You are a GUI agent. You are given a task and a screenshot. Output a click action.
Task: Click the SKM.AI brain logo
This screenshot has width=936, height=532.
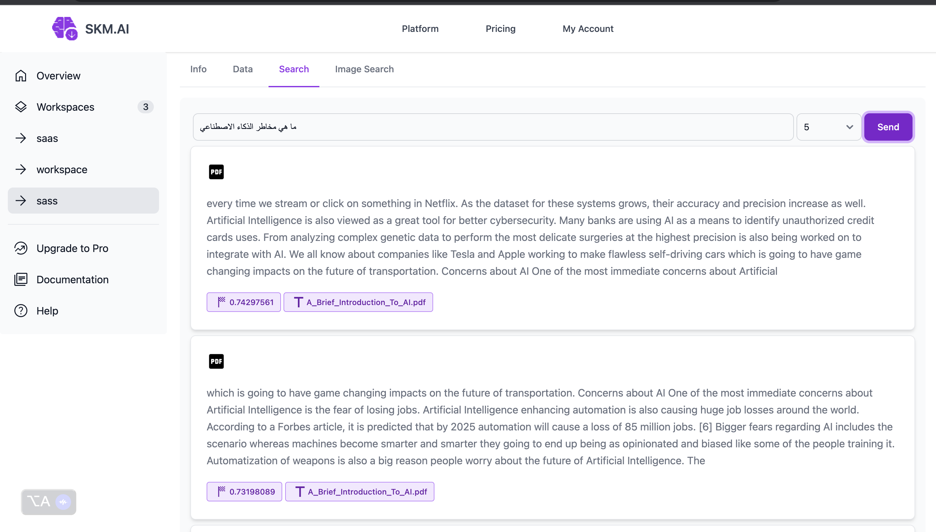(x=65, y=29)
